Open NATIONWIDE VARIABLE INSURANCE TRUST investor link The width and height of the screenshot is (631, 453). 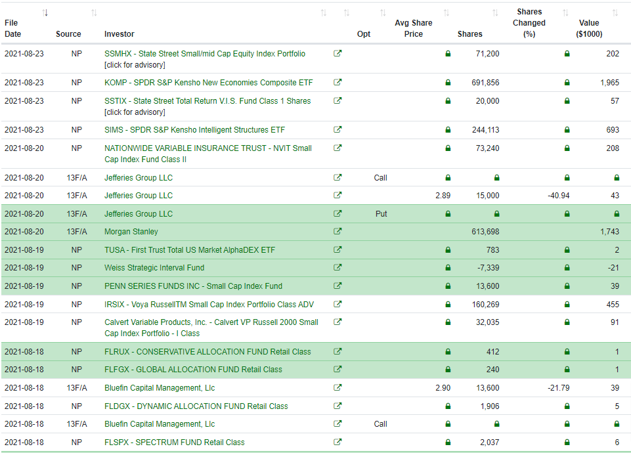[x=208, y=154]
